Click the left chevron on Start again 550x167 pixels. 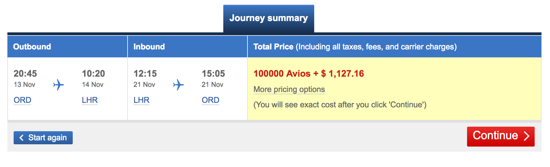point(21,138)
